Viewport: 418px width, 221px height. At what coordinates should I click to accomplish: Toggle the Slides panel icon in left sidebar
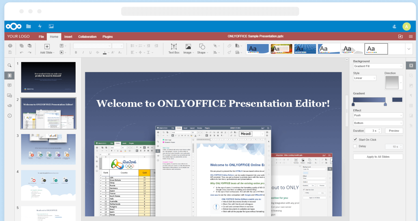pyautogui.click(x=10, y=75)
